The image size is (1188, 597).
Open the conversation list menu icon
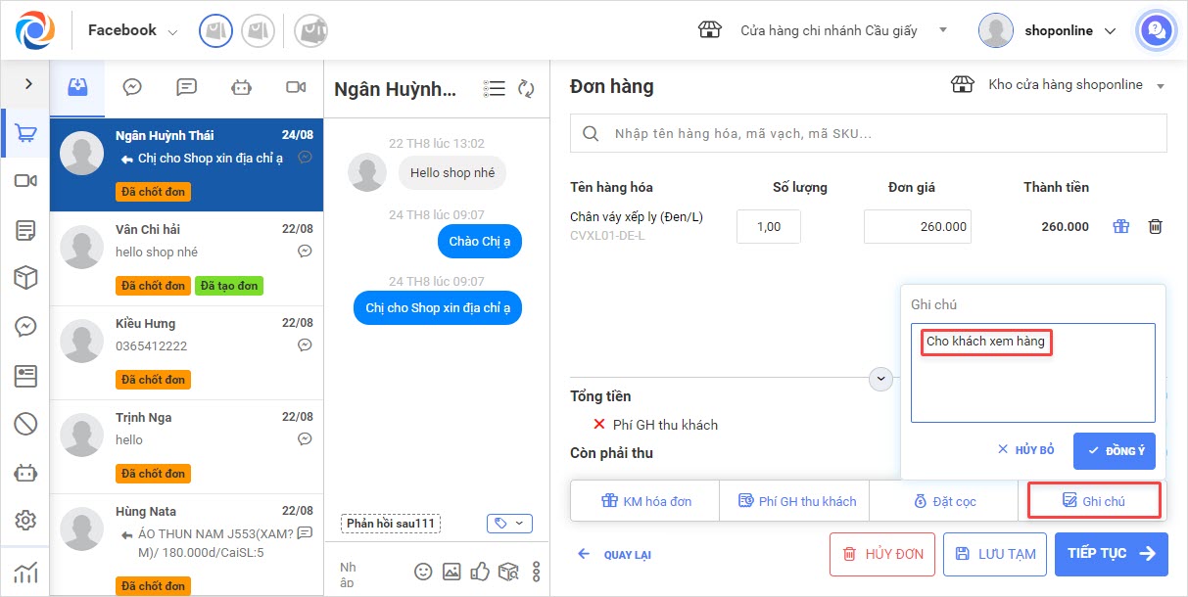point(494,89)
